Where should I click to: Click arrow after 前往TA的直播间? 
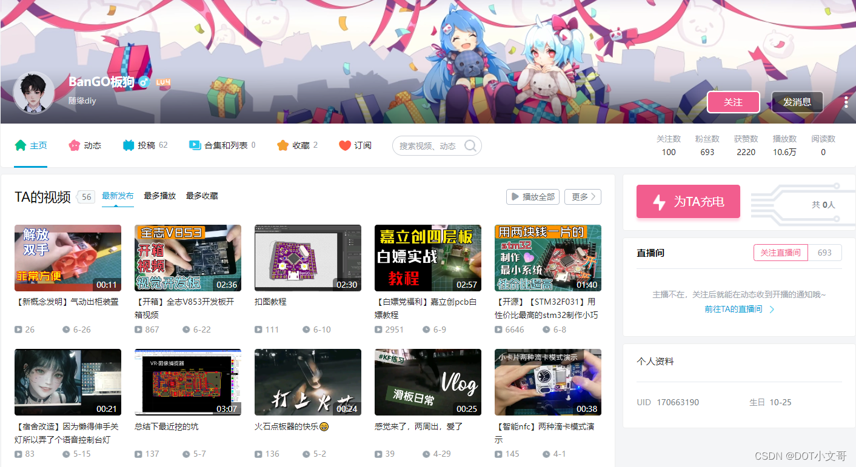tap(772, 309)
